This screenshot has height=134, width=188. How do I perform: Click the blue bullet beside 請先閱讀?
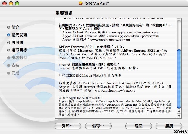8,35
